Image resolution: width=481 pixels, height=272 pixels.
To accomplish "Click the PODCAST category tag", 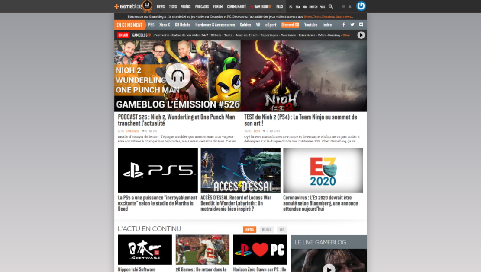I will [133, 131].
